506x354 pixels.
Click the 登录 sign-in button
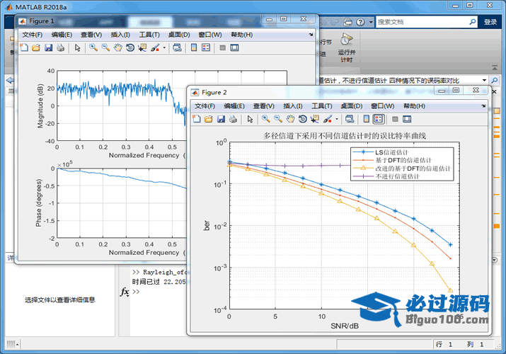(x=490, y=22)
